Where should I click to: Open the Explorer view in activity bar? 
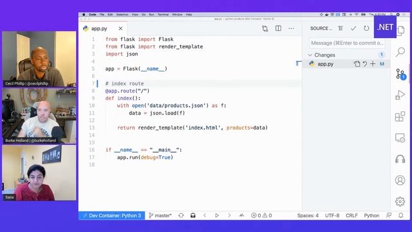click(x=401, y=31)
